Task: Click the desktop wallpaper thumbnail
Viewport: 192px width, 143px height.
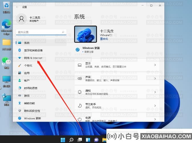Action: point(86,34)
